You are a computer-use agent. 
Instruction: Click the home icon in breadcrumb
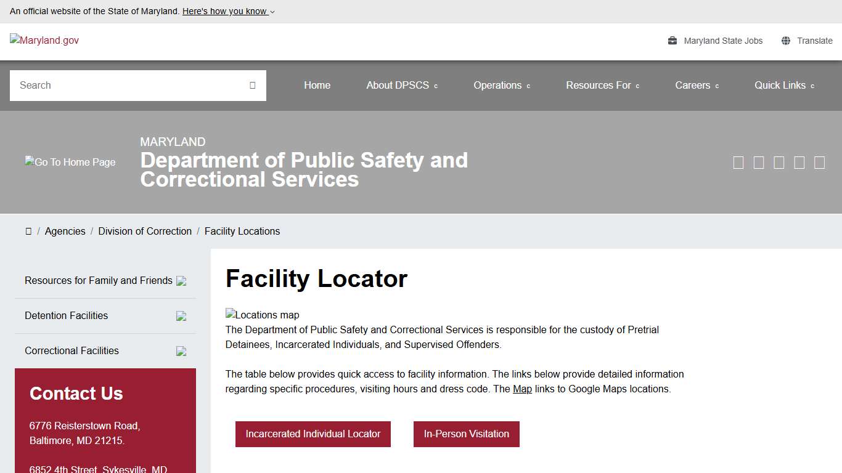[x=28, y=232]
